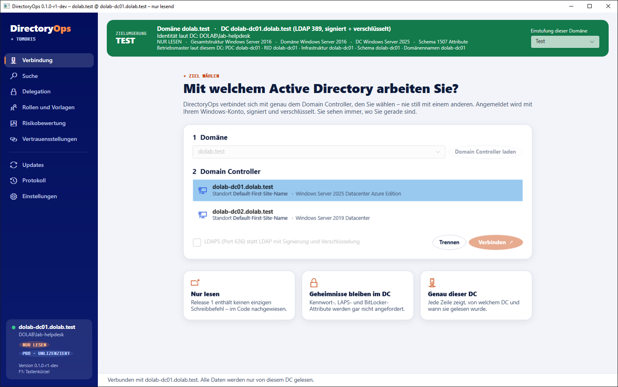Screen dimensions: 618x387
Task: Open the Einstufung dieser Domäne dropdown
Action: coord(565,42)
